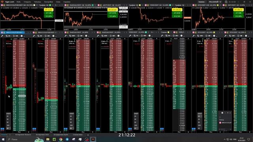Select 100 USDT size in VINEUSDT panel

tap(136, 125)
